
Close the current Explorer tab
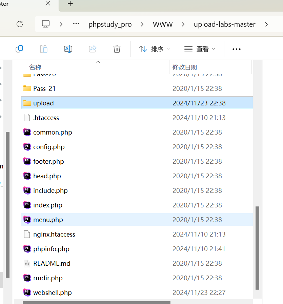point(48,3)
